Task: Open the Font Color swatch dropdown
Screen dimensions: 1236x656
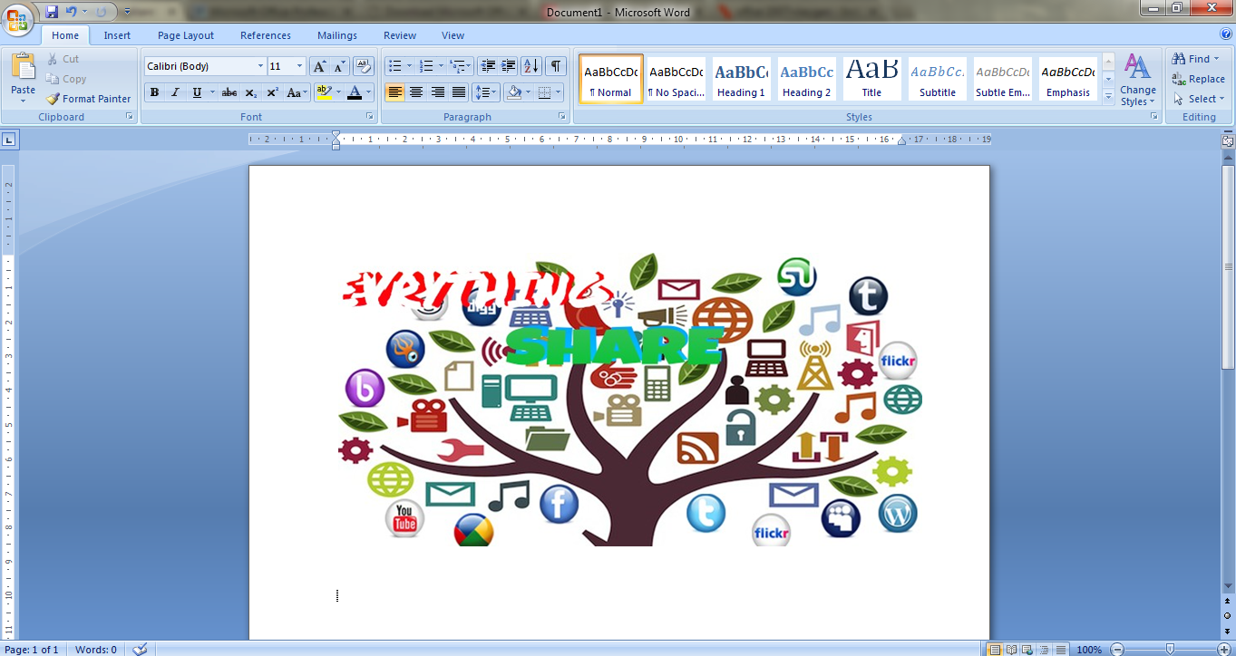Action: pyautogui.click(x=367, y=92)
